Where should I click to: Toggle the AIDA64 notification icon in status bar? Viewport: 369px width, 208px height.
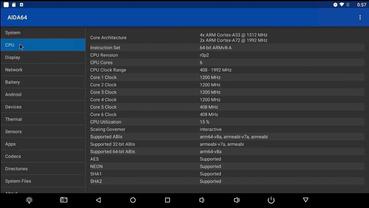[21, 4]
